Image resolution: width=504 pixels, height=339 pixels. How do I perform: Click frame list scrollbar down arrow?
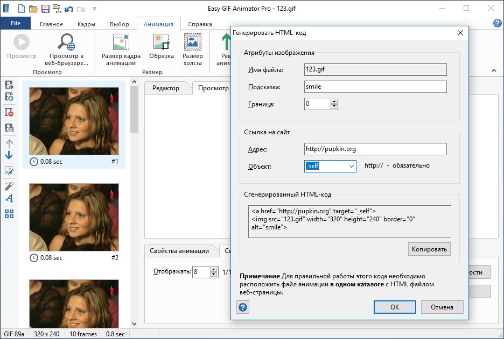(x=135, y=324)
